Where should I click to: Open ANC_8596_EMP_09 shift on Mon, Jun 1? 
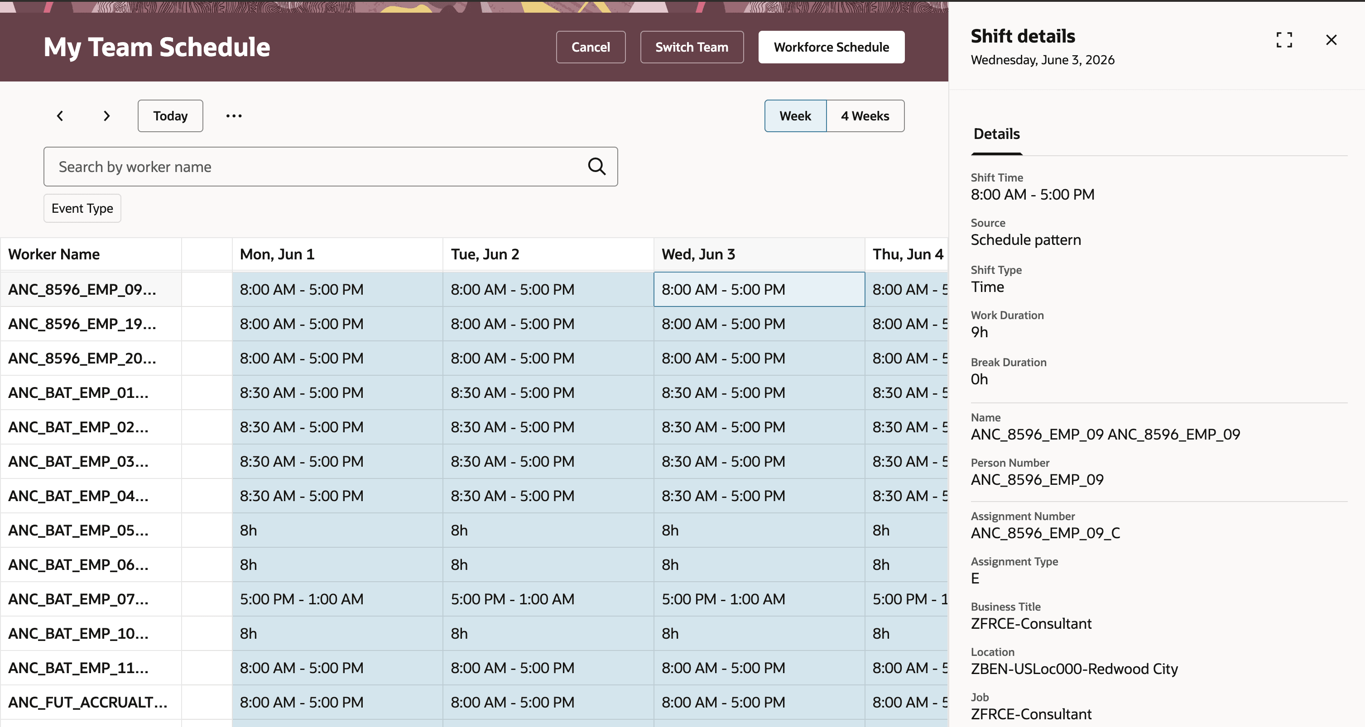pos(337,290)
